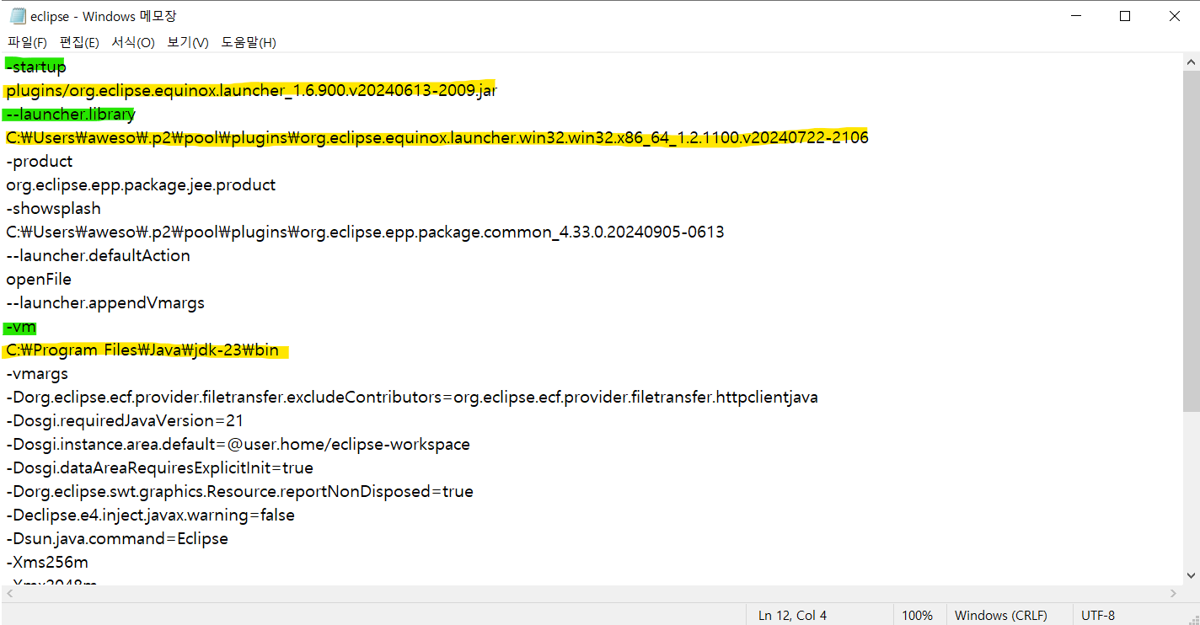Image resolution: width=1200 pixels, height=625 pixels.
Task: Click the -showsplash line
Action: [53, 208]
